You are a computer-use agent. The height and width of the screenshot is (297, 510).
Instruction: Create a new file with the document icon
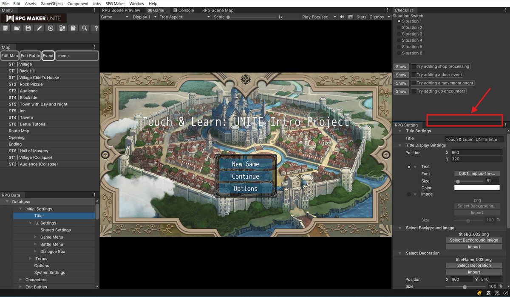[x=6, y=28]
